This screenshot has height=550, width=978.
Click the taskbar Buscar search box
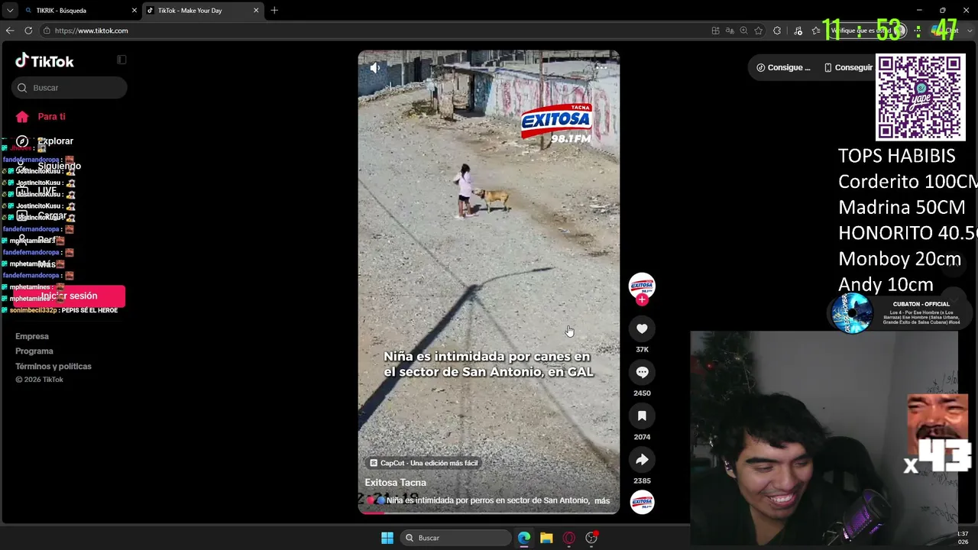pyautogui.click(x=456, y=538)
